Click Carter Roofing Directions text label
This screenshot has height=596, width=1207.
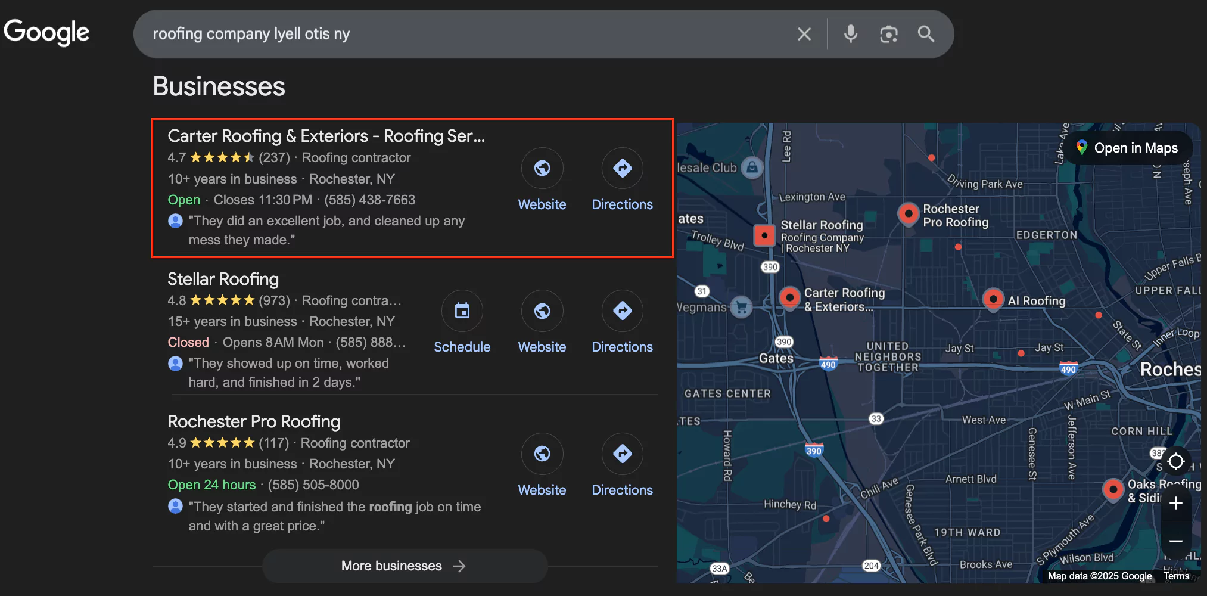pos(623,204)
